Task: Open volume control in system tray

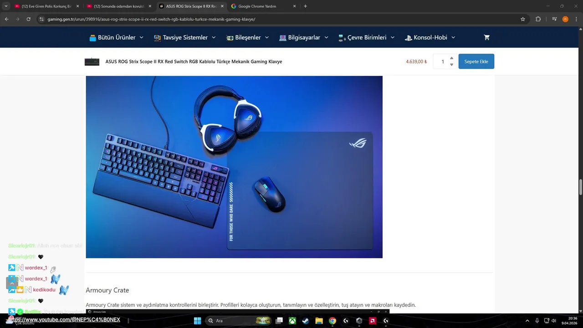Action: point(555,321)
